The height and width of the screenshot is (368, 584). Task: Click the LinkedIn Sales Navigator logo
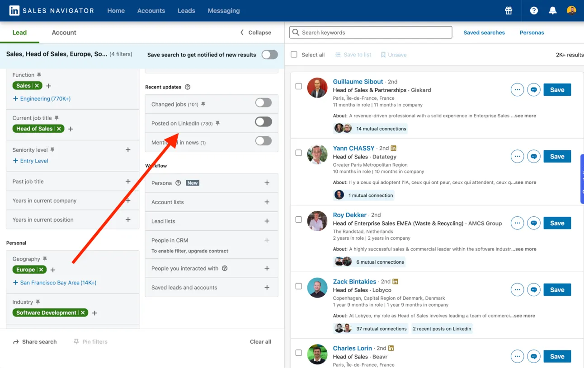click(52, 10)
